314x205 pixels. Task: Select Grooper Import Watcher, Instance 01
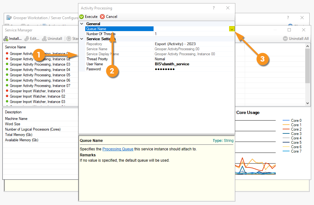(x=37, y=91)
